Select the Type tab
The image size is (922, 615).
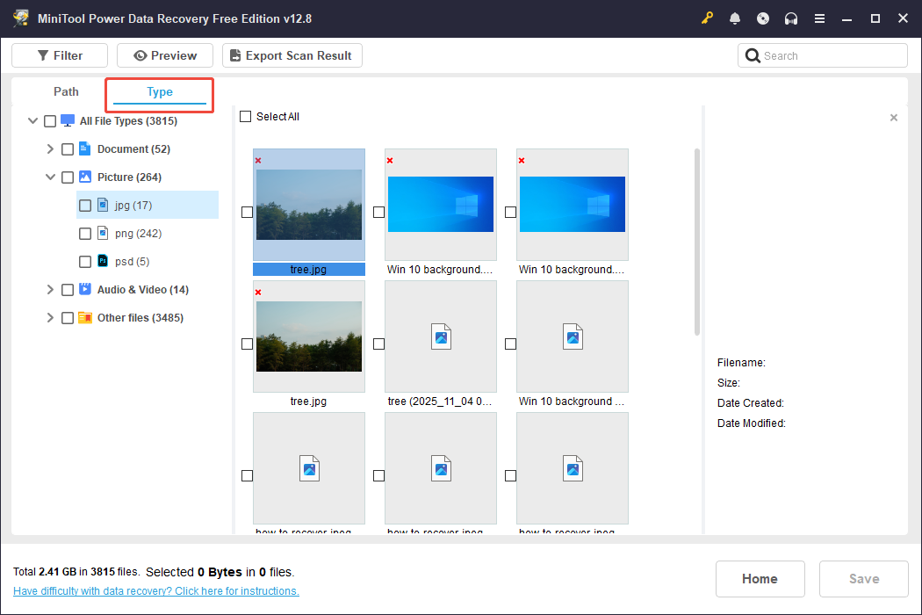click(x=160, y=92)
